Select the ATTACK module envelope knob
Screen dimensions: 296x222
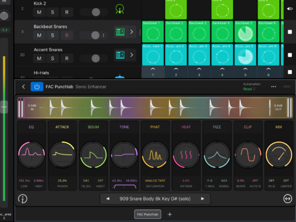coord(62,155)
